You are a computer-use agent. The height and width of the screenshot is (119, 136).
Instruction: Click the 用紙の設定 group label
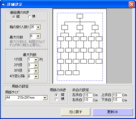(x=20, y=86)
